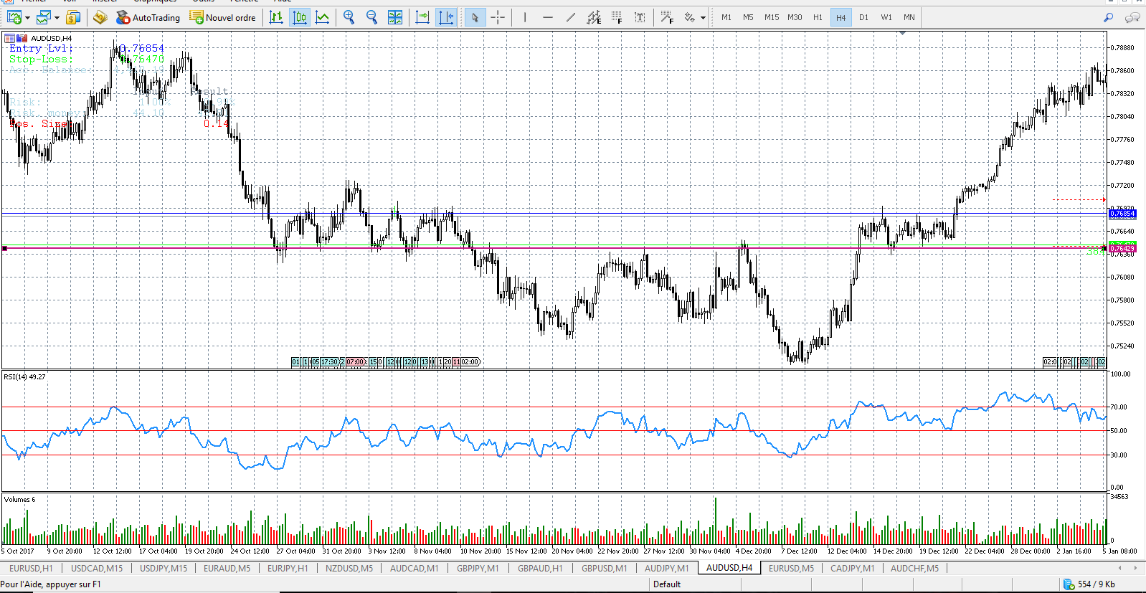The image size is (1146, 593).
Task: Click the Nouvel ordre button
Action: (x=222, y=17)
